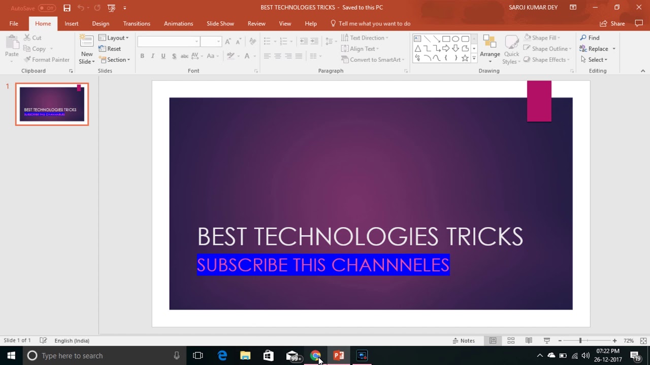Click Start From Beginning slideshow icon in title bar

coord(111,8)
